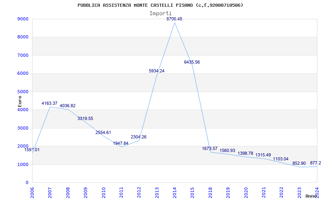321x200 pixels.
Task: Click the Anno axis label
Action: point(311,196)
